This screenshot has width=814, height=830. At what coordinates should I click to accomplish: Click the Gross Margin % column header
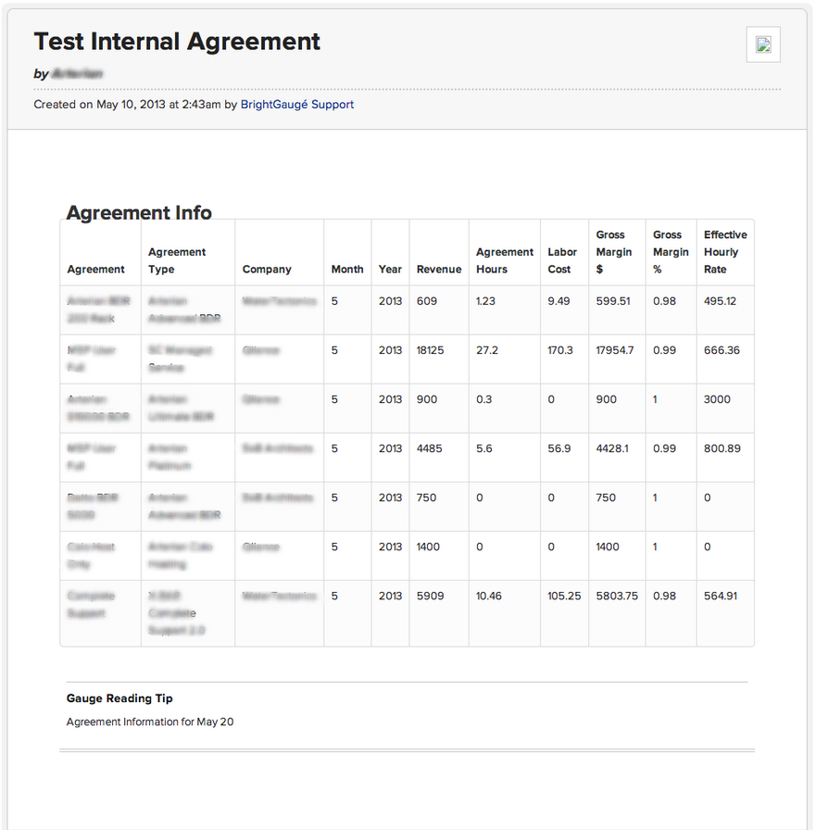pos(670,252)
